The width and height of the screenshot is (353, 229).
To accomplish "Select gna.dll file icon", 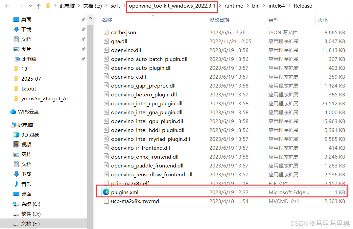I will 106,41.
